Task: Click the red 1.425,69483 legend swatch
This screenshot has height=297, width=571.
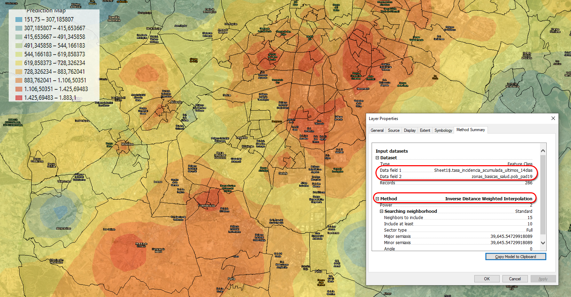Action: (x=19, y=98)
